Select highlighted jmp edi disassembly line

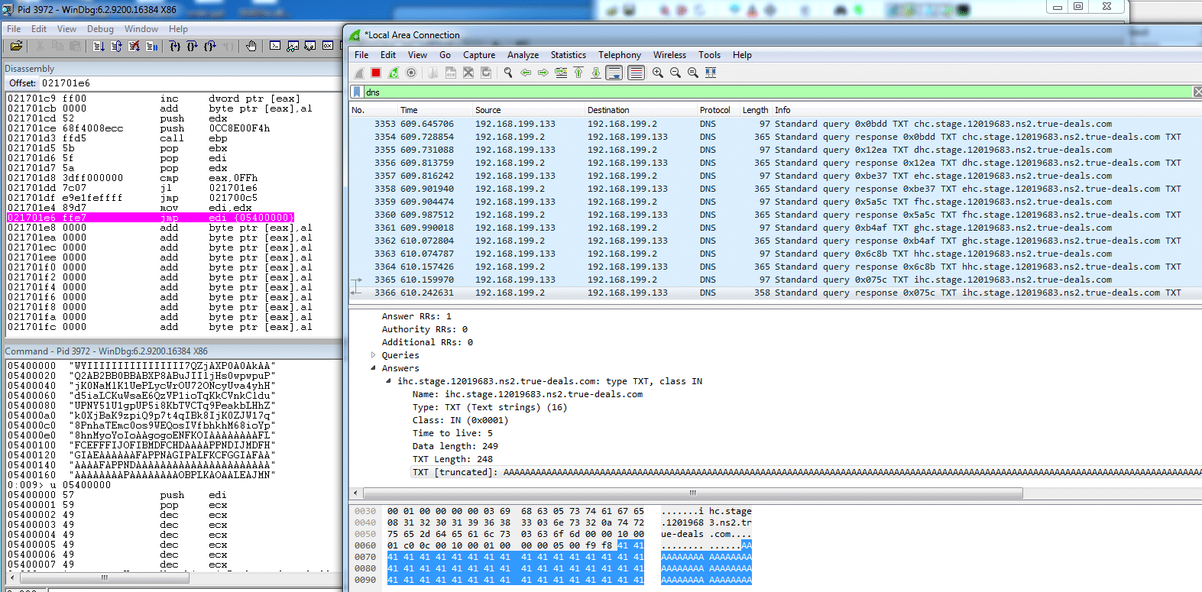click(151, 218)
